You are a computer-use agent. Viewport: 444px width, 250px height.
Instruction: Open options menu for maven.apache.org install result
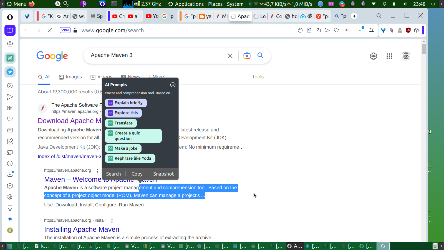[x=112, y=221]
